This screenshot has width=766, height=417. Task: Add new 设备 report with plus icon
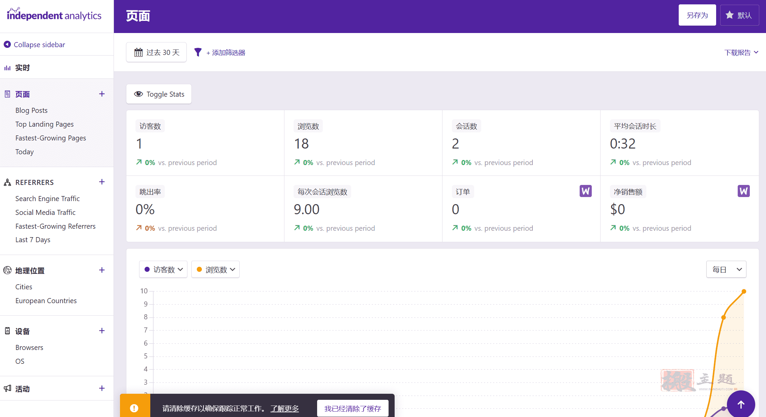point(102,331)
